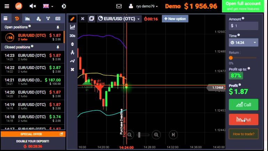
Task: Open the indicators wave-line icon
Action: [72, 61]
